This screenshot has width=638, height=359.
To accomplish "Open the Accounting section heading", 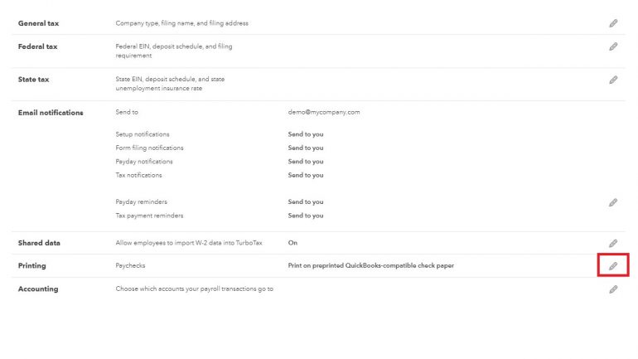I will pos(38,289).
